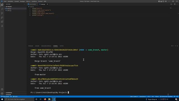Open editor more actions ellipsis
The width and height of the screenshot is (179, 101).
click(x=177, y=4)
